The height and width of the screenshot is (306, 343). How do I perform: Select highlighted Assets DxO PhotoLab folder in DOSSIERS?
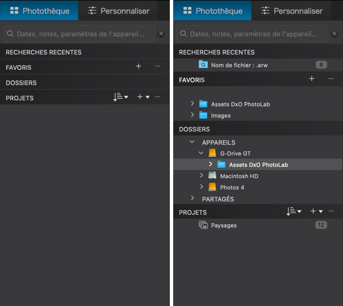click(x=258, y=164)
